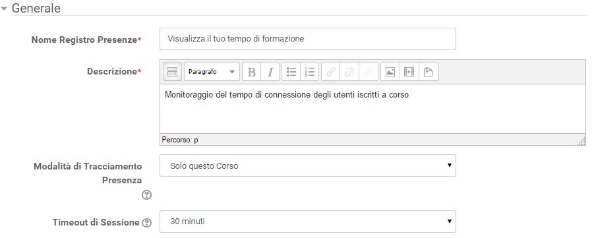Insert an image into the description
Viewport: 594px width, 238px height.
(390, 72)
